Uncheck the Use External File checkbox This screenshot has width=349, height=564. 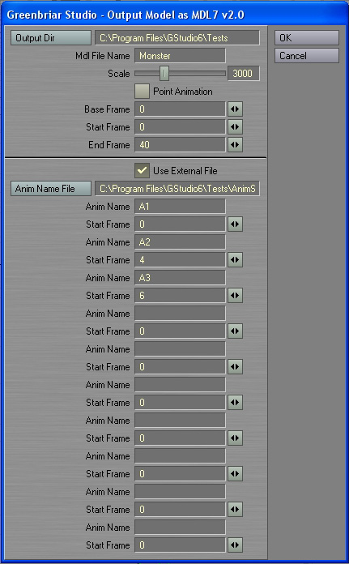(142, 170)
